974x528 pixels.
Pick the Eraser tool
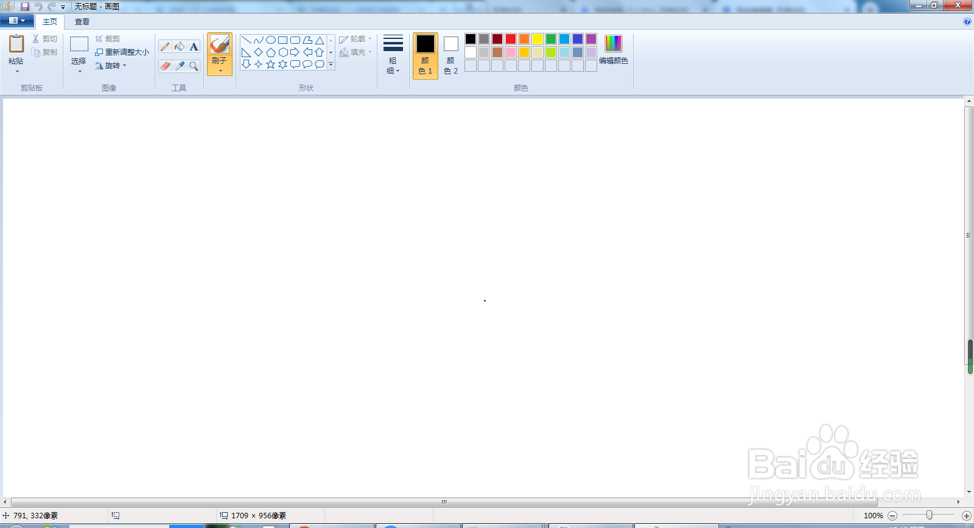pos(165,66)
